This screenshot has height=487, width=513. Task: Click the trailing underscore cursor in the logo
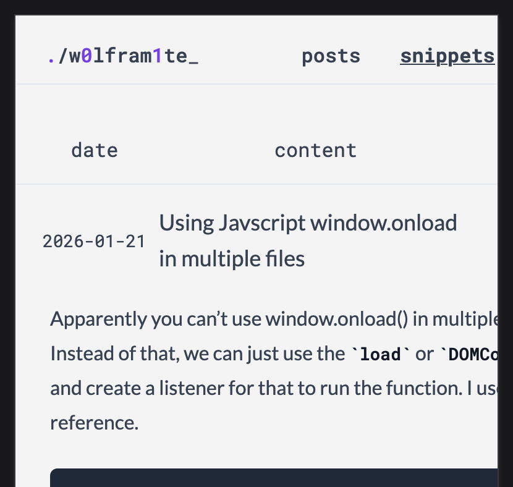(193, 56)
